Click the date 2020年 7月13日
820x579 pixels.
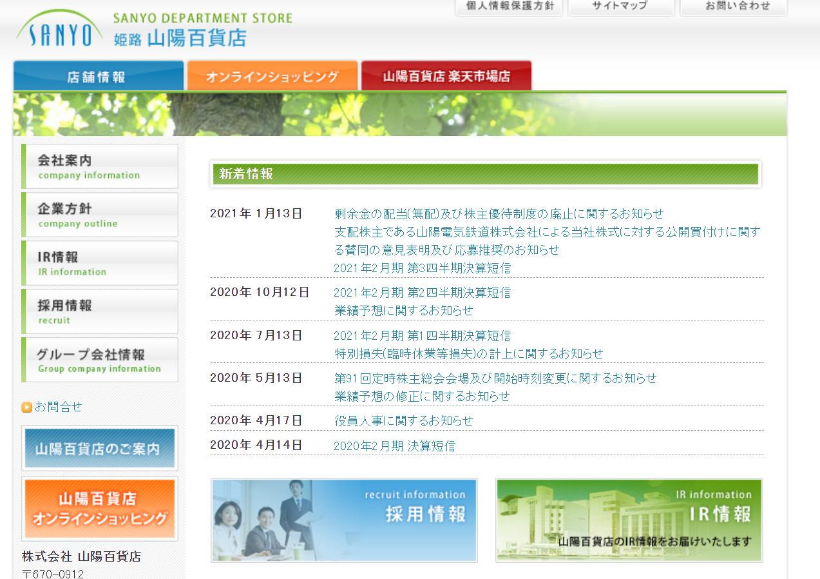tap(256, 335)
